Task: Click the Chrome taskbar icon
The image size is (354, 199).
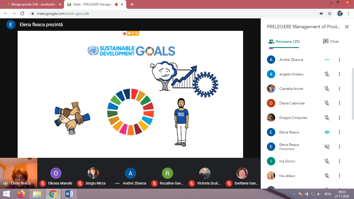Action: [53, 194]
